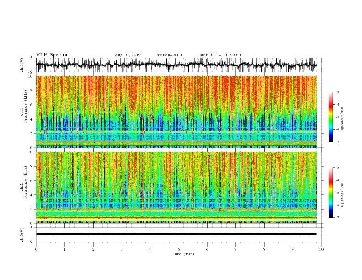Click the "0" label on the time axis

coord(36,249)
